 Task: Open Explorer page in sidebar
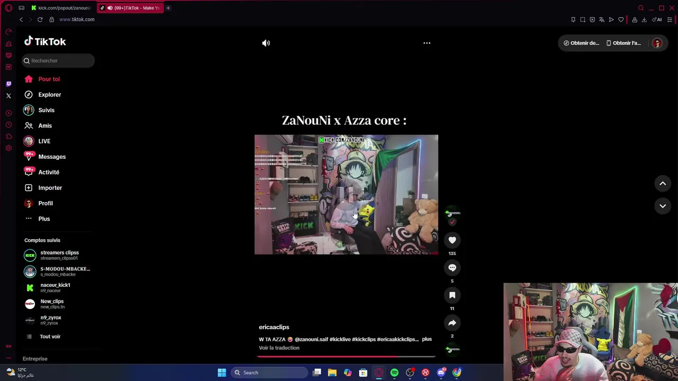(x=42, y=95)
